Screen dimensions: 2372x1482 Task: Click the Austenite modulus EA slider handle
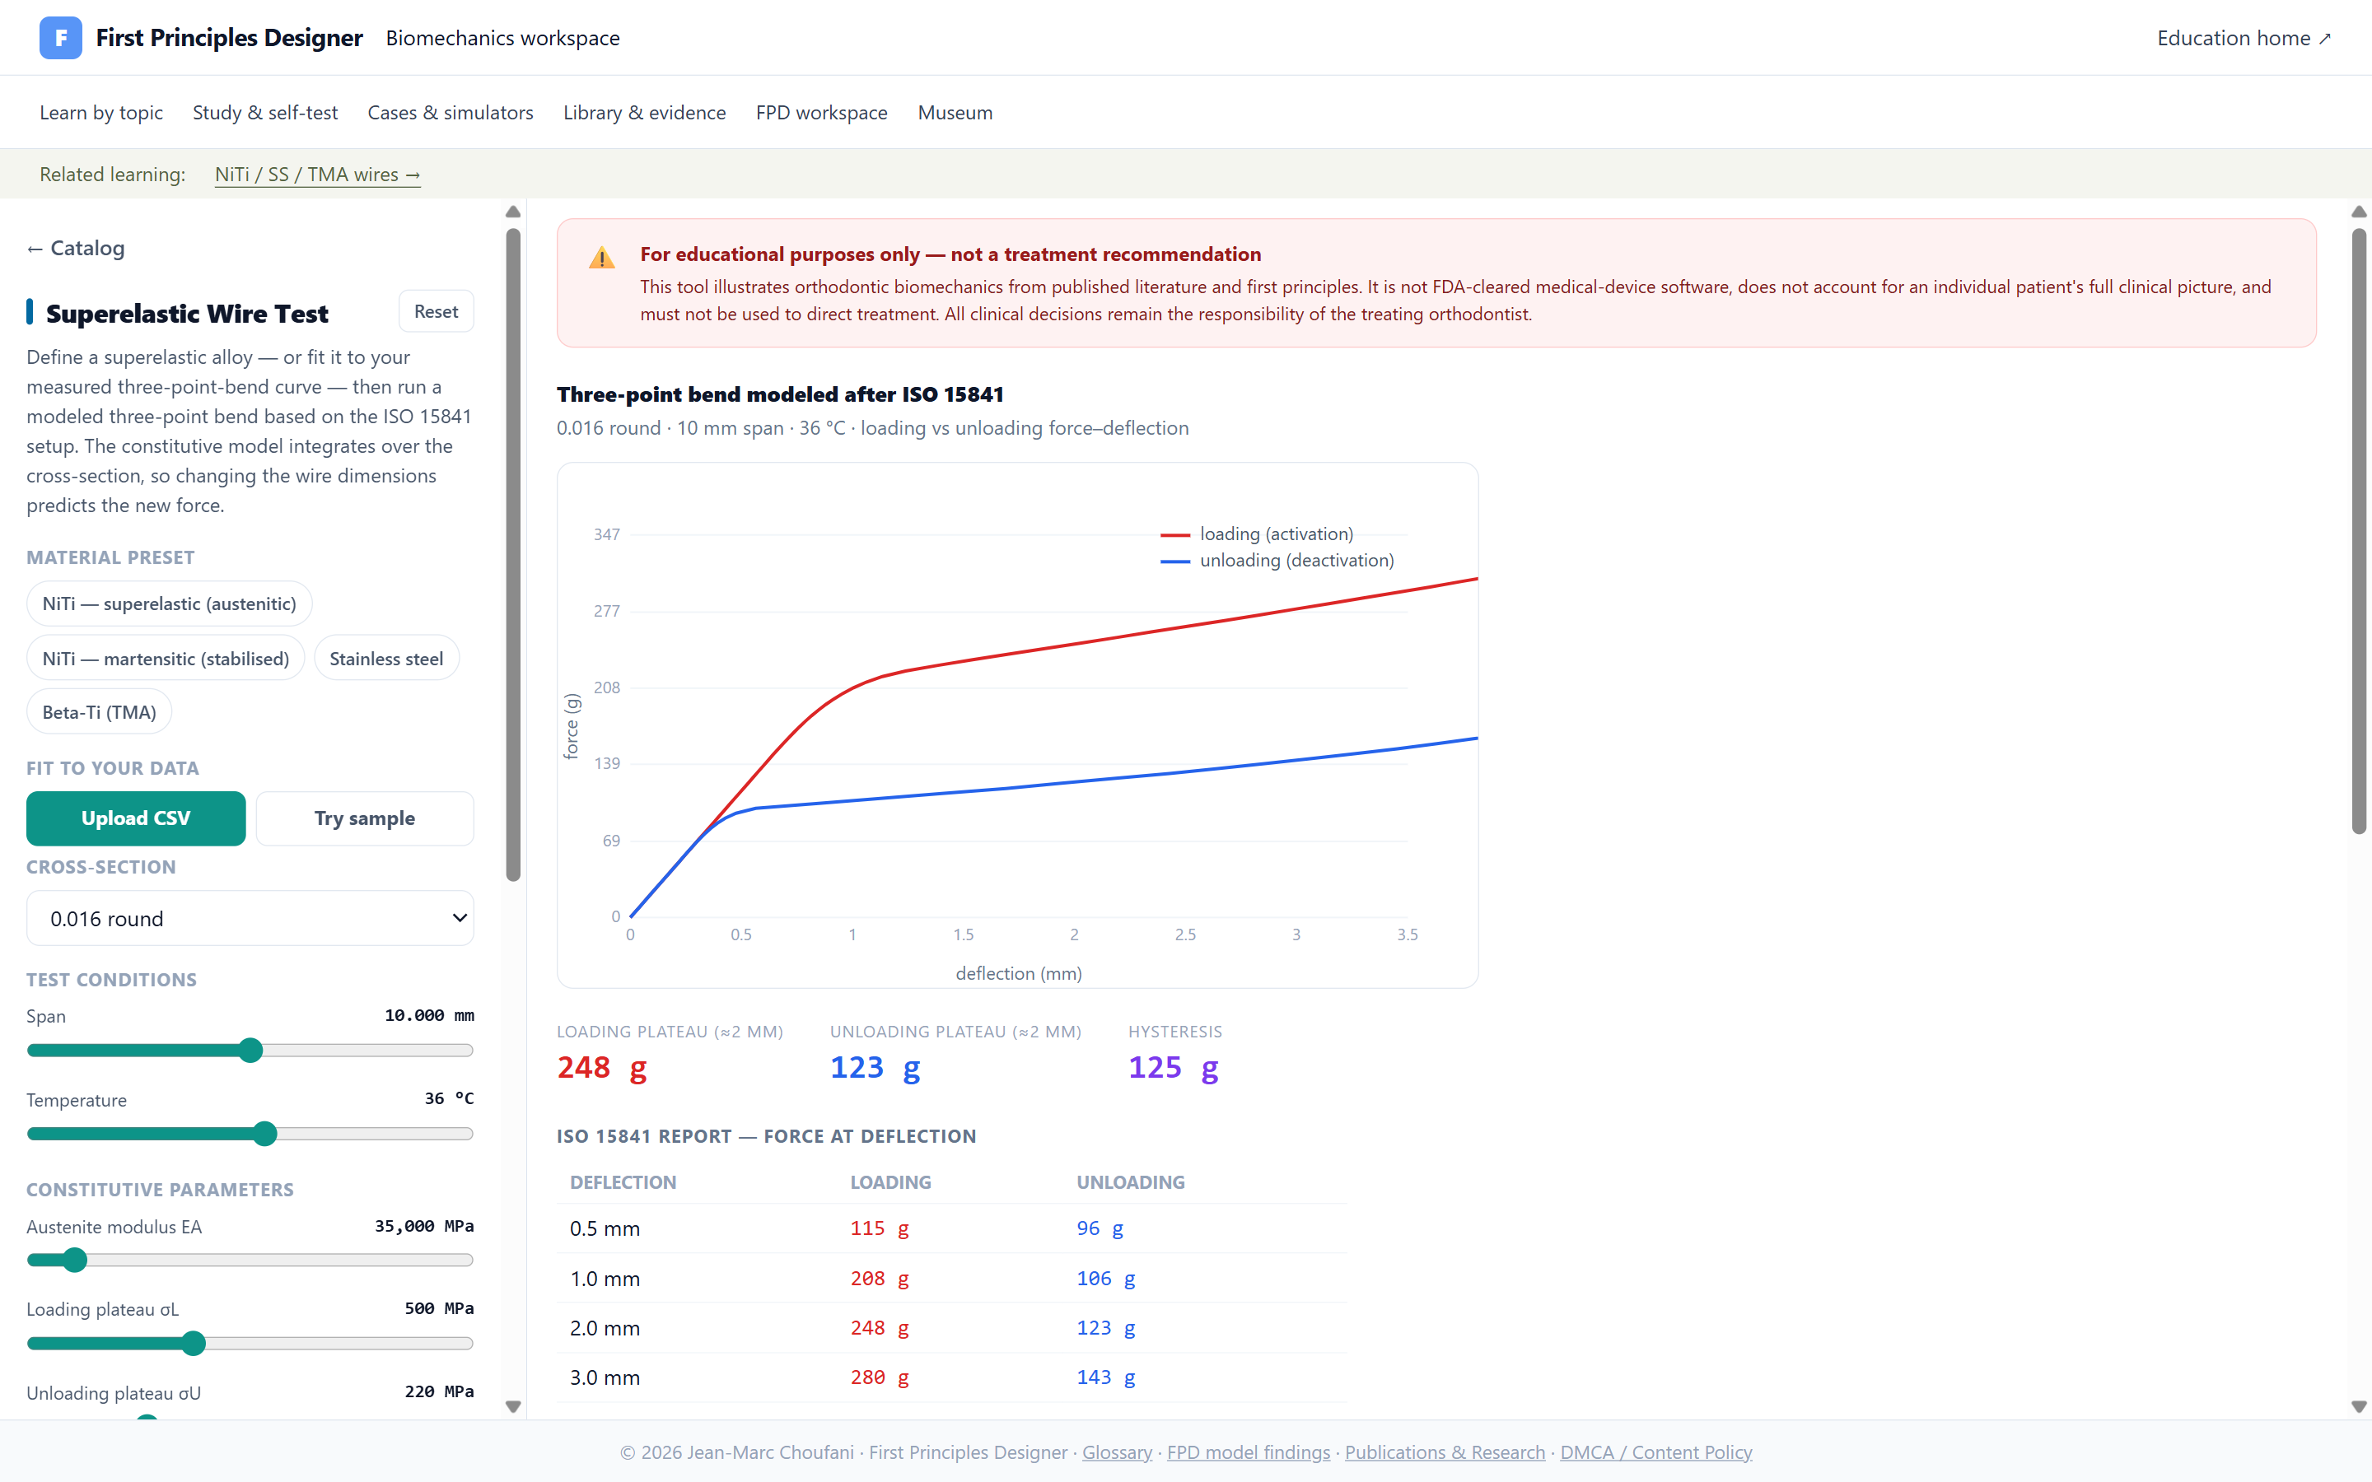coord(74,1260)
